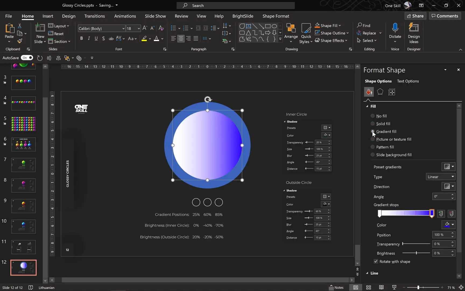Screen dimensions: 465x291
Task: Open the Fill & Line panel icon
Action: [x=369, y=92]
